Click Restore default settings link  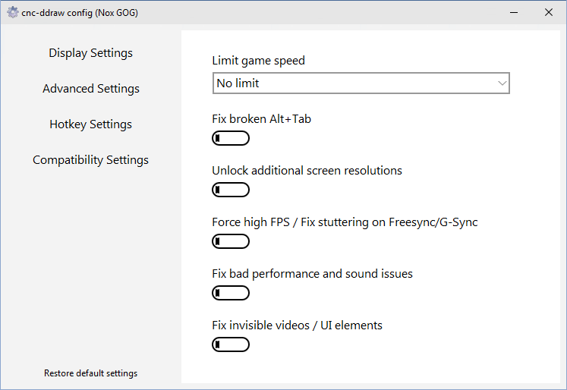point(91,373)
